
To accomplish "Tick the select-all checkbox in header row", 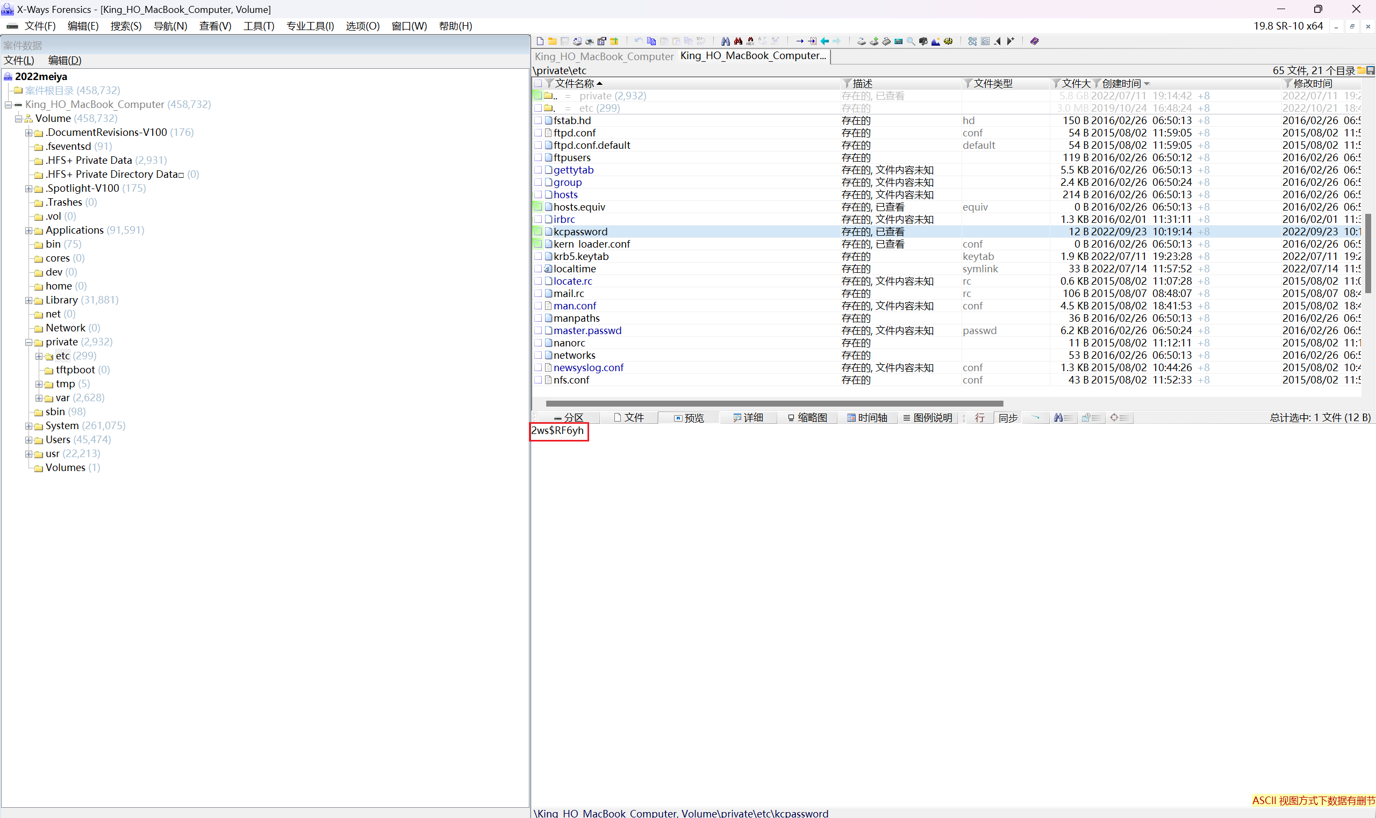I will point(538,83).
